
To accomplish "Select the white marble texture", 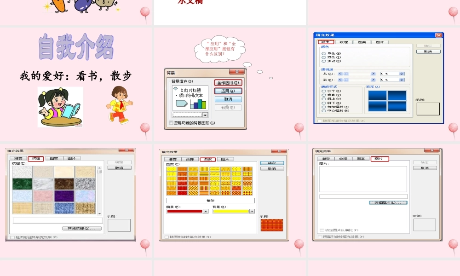I will 43,184.
